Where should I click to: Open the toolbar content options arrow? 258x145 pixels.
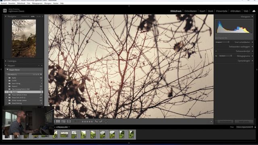coord(211,122)
